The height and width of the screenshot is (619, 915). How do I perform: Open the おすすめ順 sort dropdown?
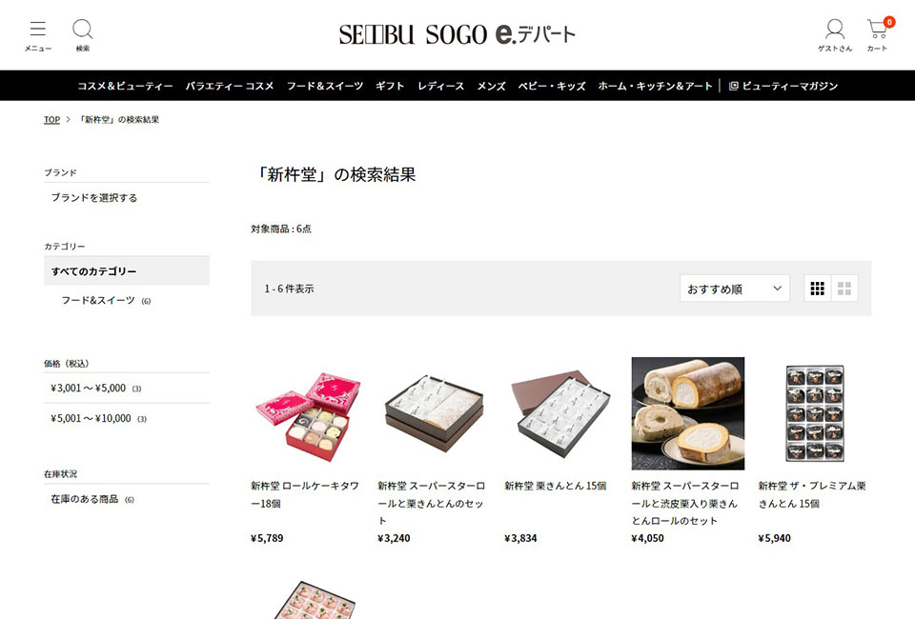point(735,289)
